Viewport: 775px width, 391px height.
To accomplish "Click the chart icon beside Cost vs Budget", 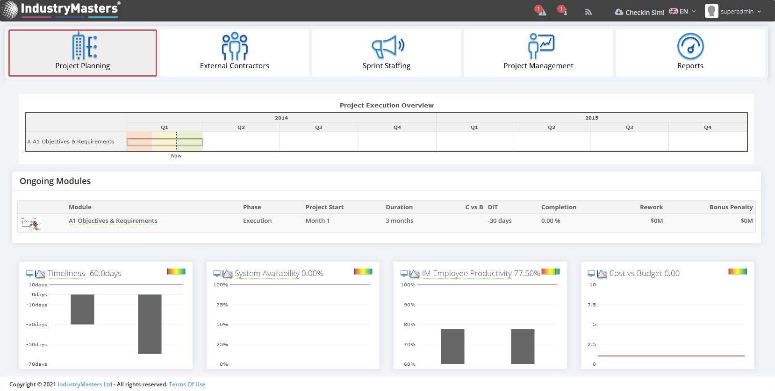I will pos(602,274).
